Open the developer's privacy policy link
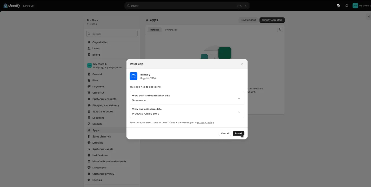The height and width of the screenshot is (187, 371). coord(205,122)
